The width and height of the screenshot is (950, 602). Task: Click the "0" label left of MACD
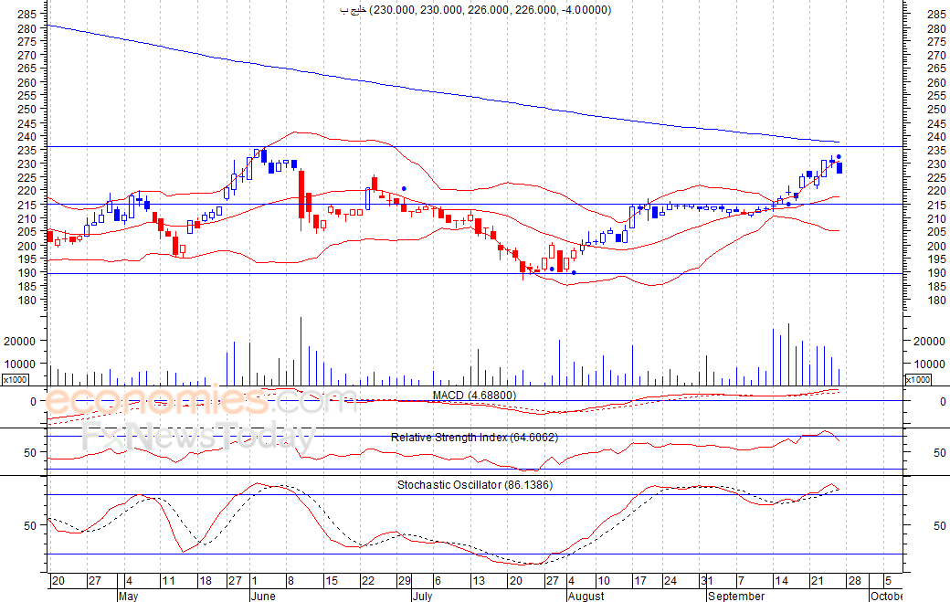point(33,402)
